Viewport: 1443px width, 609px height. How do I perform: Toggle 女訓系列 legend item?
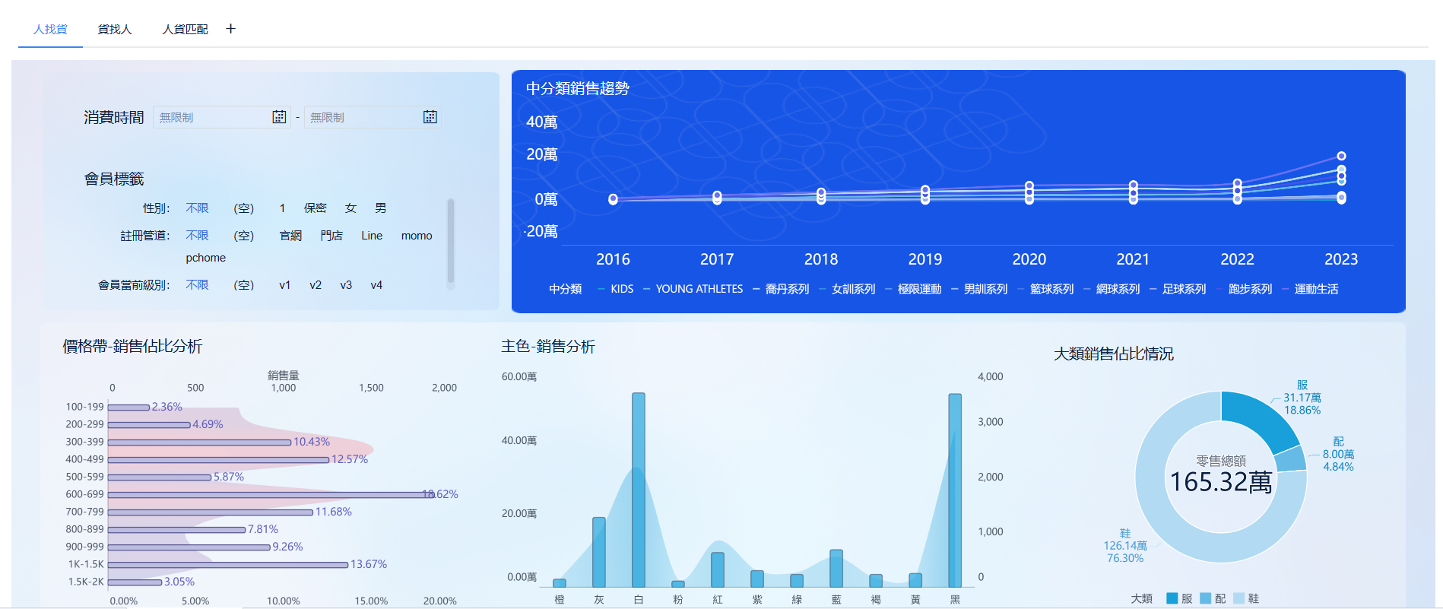pyautogui.click(x=848, y=289)
